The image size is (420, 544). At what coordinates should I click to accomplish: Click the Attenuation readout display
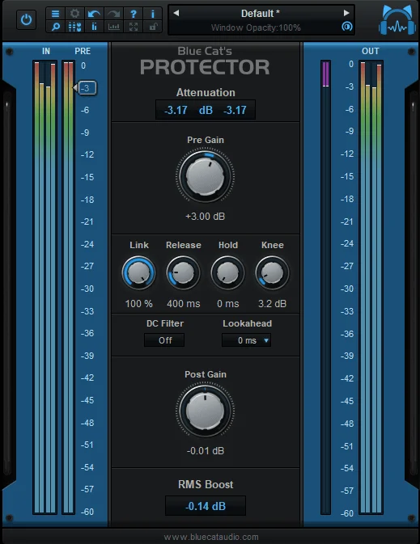click(206, 110)
